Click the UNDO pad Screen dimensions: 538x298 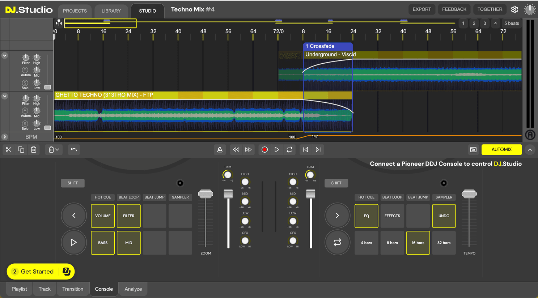[444, 216]
